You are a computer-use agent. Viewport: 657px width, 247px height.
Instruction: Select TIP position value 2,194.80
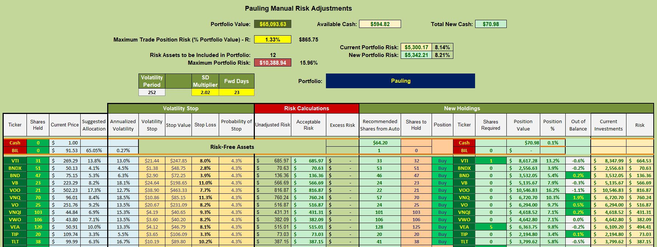(x=523, y=234)
